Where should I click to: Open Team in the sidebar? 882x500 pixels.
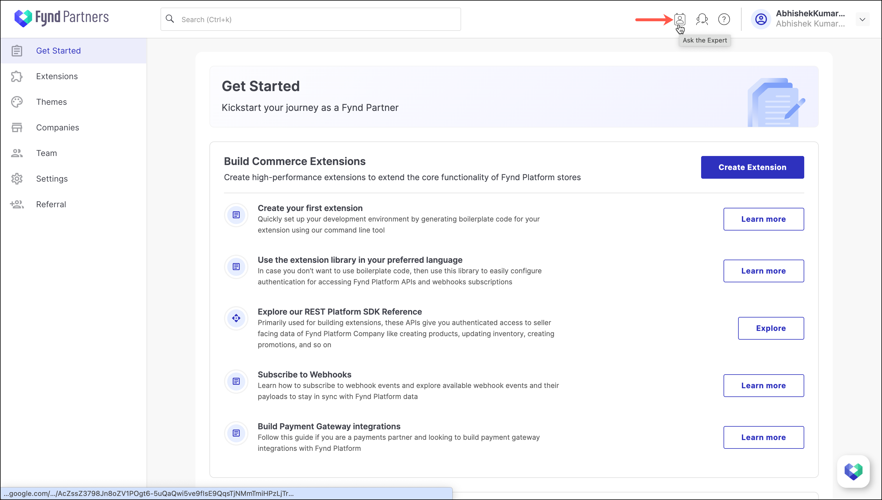point(73,153)
